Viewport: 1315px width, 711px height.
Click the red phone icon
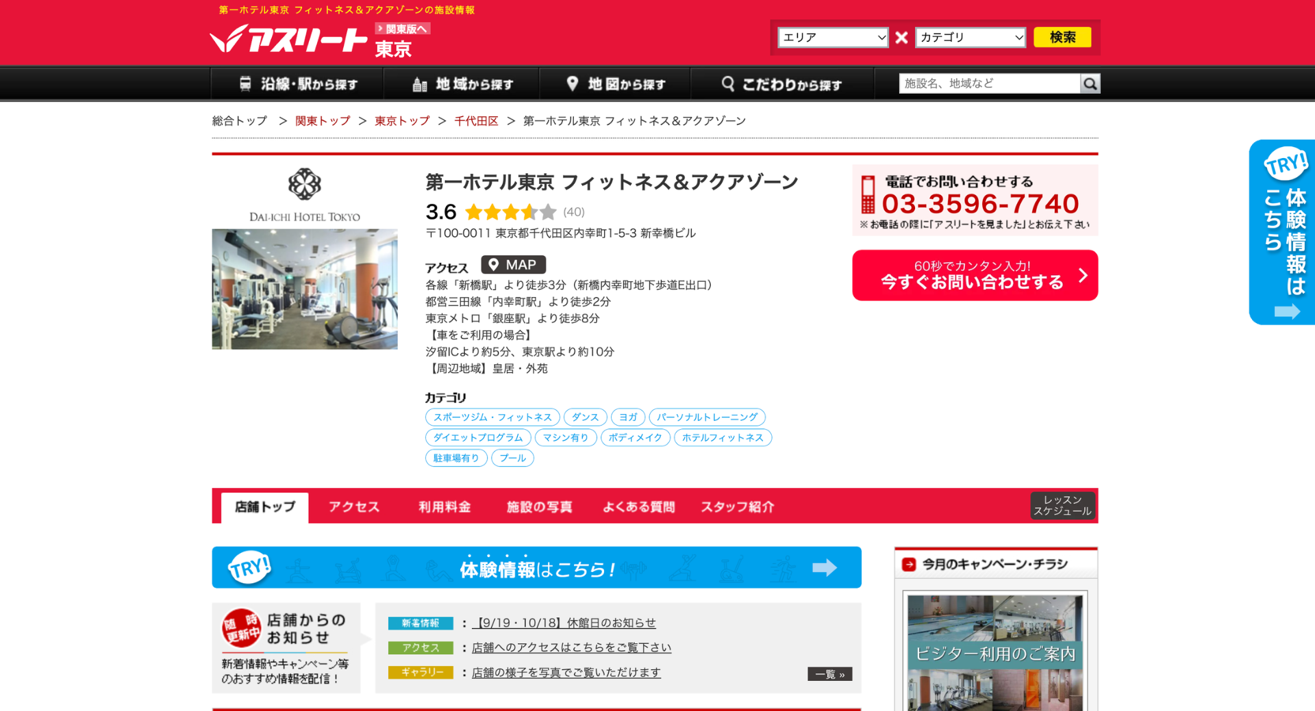point(868,195)
